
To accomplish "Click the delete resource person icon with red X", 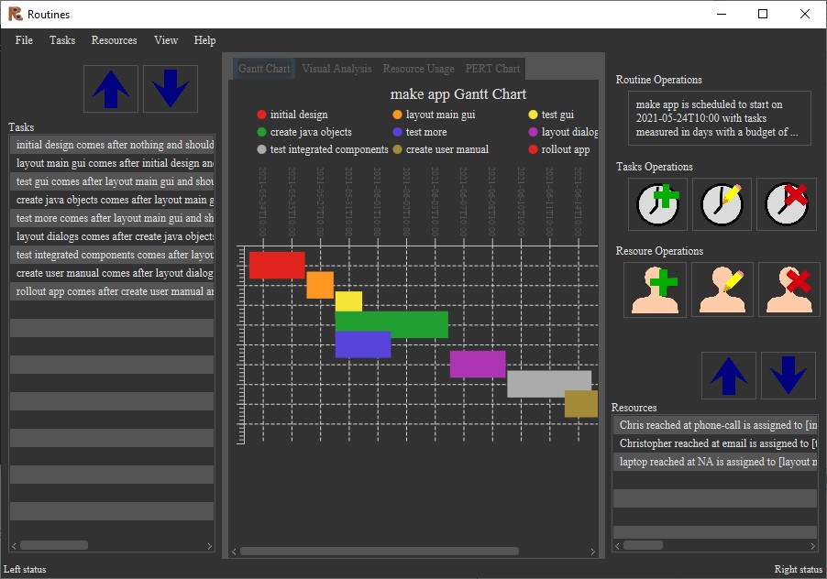I will (x=789, y=289).
